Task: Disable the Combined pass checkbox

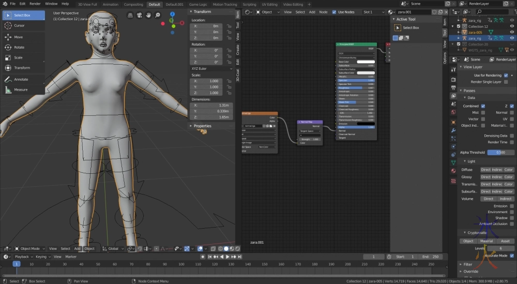Action: point(483,106)
